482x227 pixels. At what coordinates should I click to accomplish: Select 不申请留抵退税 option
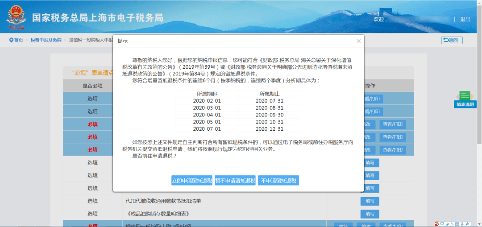278,181
